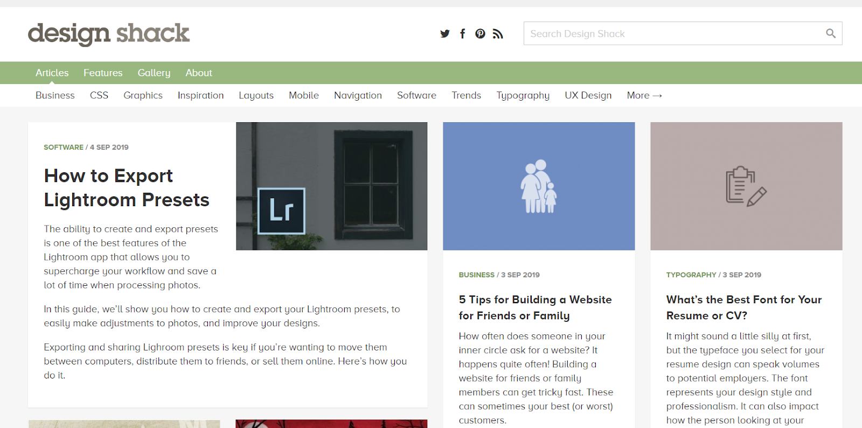Click excerpt starting "It might sound a little silly"

[x=745, y=378]
